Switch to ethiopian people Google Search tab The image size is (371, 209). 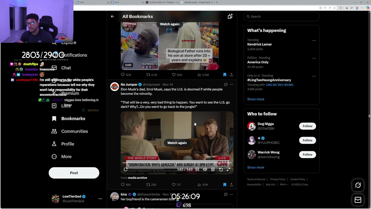pos(197,2)
